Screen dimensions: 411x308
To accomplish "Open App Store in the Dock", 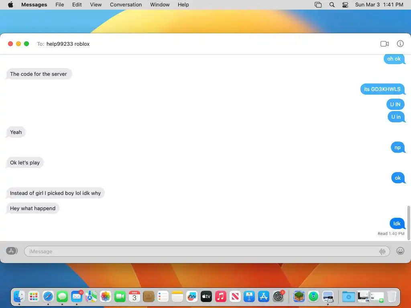I will (x=263, y=297).
